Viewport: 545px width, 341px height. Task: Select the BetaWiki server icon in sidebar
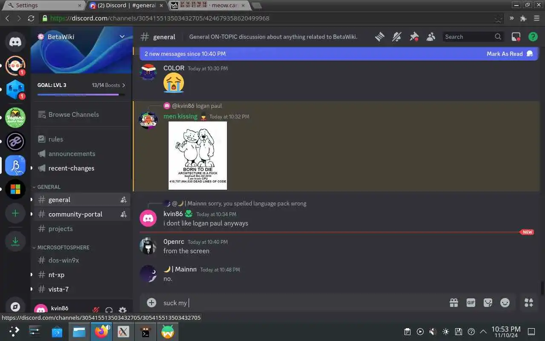[x=15, y=165]
